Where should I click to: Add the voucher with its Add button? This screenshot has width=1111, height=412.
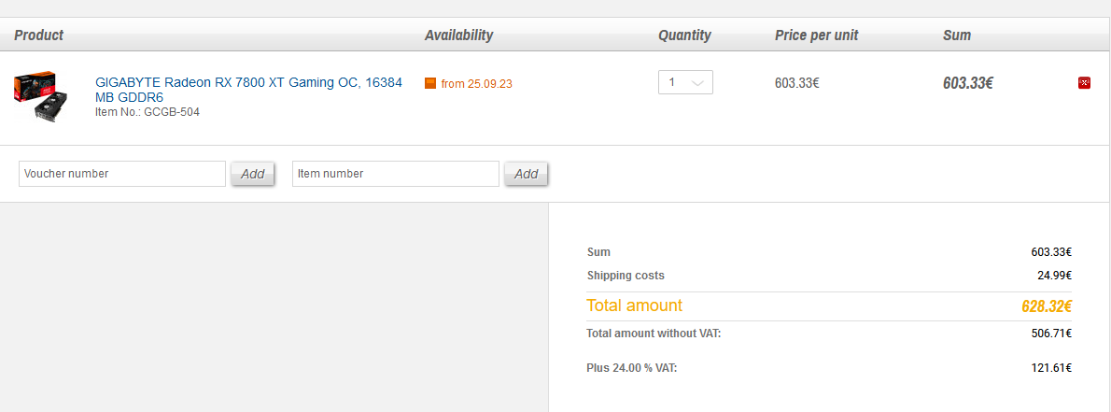click(x=252, y=174)
